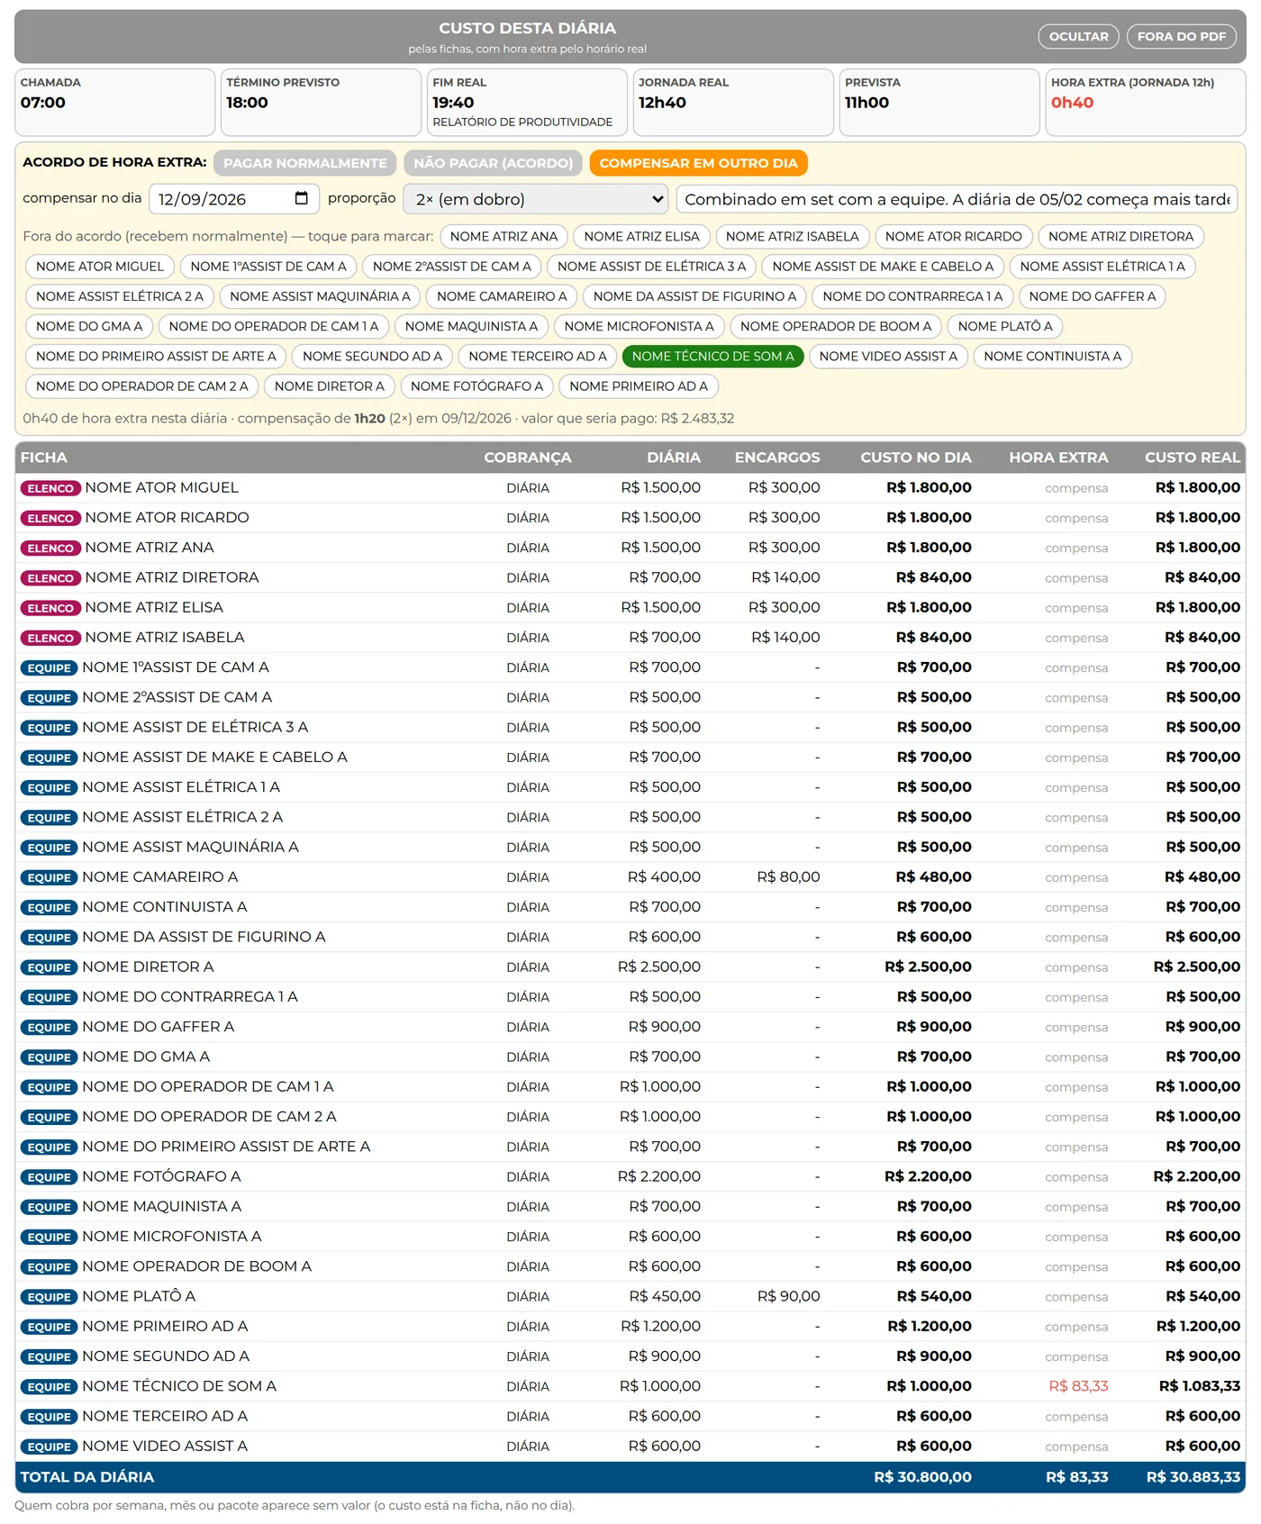Click R$ 1.083,33 custo real value

coord(1199,1386)
